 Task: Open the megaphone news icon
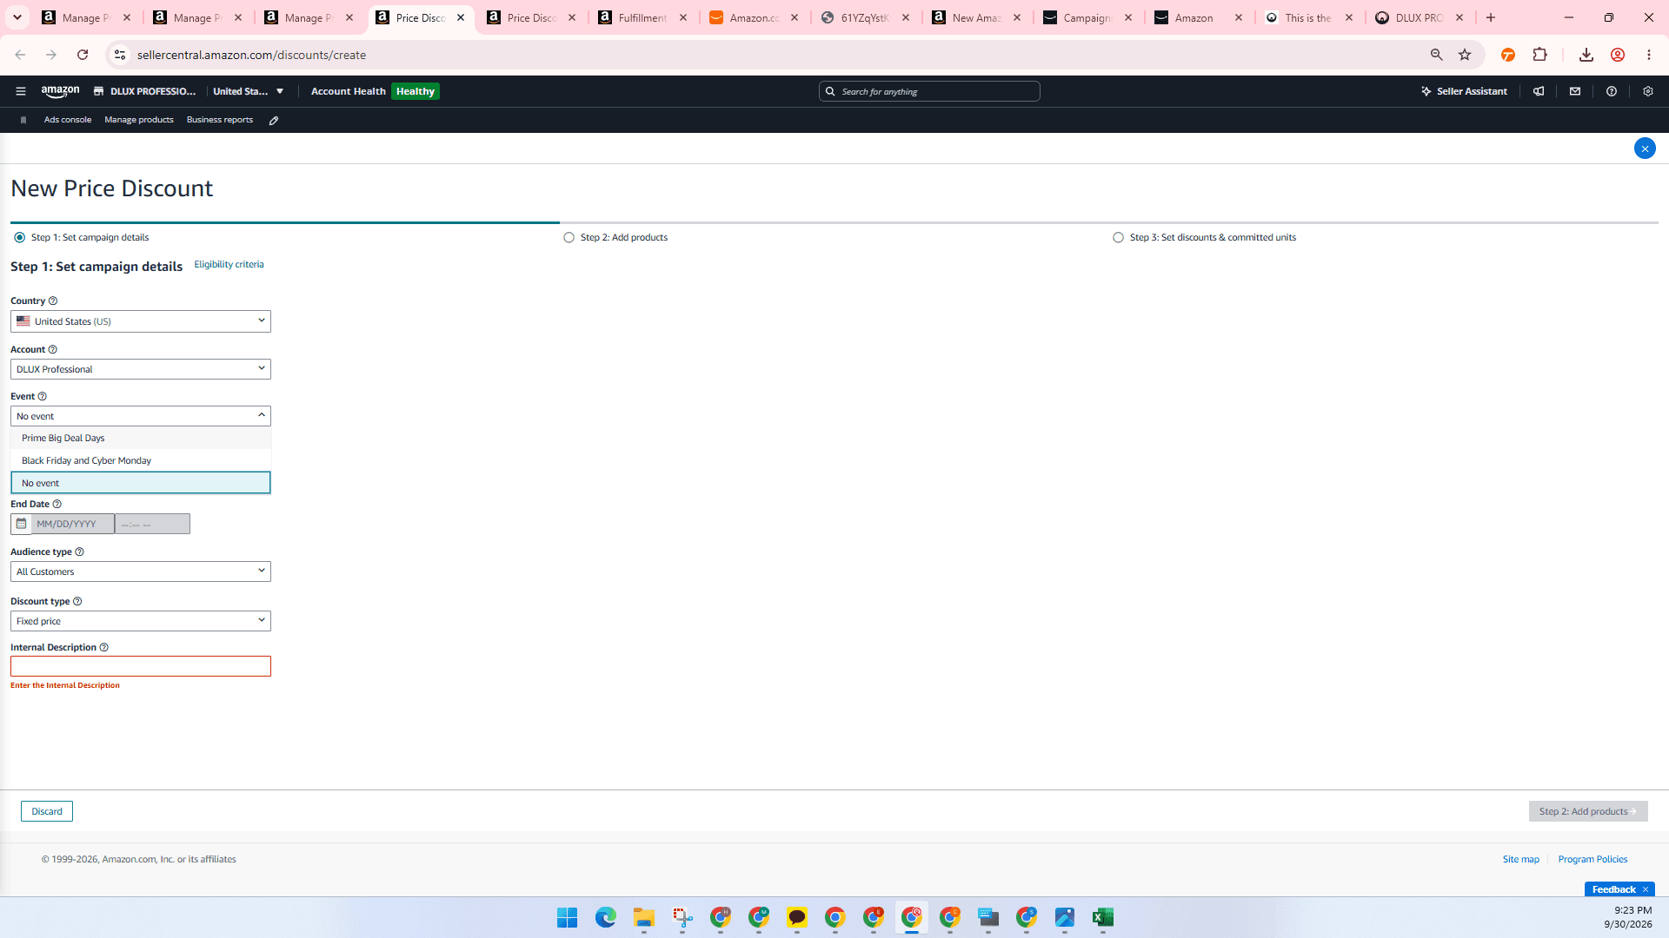1539,91
